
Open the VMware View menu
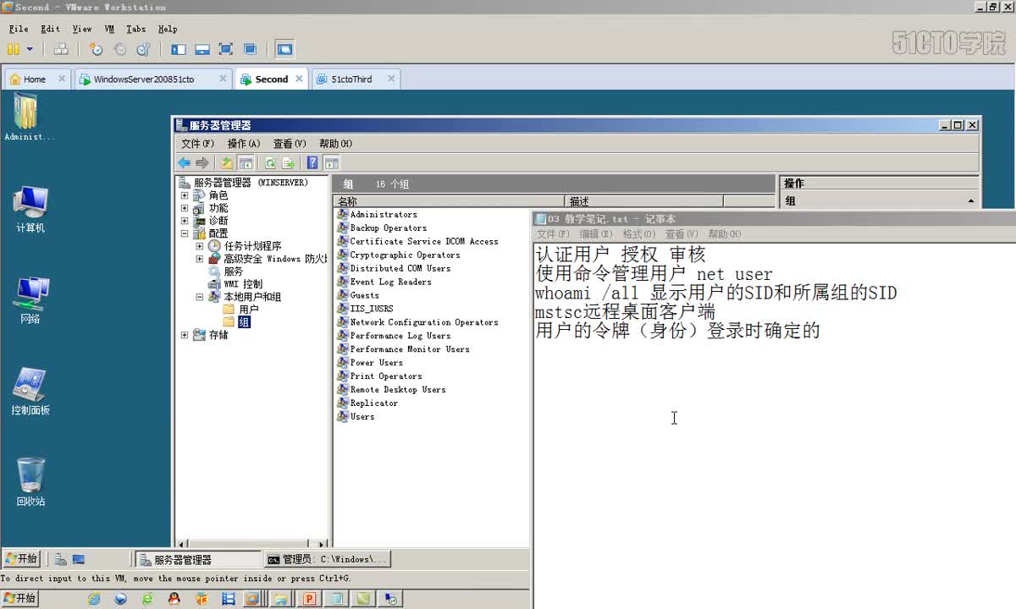(82, 29)
